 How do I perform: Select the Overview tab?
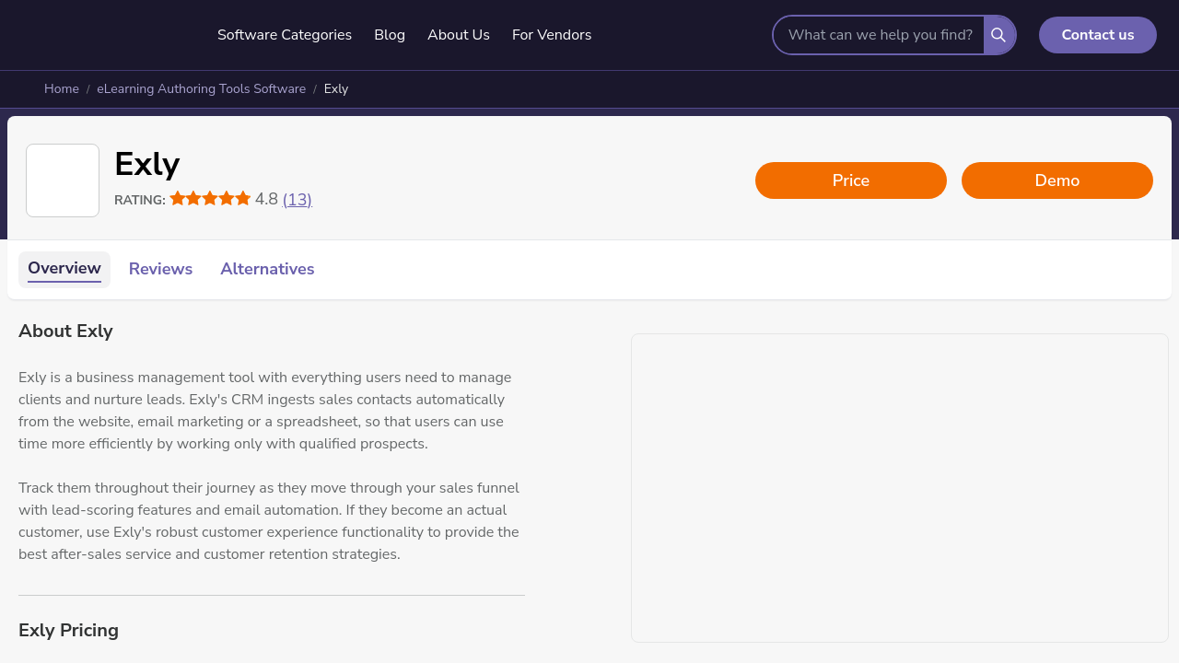(x=64, y=269)
